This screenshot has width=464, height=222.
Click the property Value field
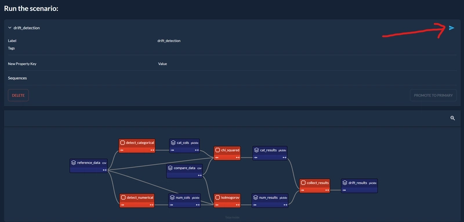(162, 64)
